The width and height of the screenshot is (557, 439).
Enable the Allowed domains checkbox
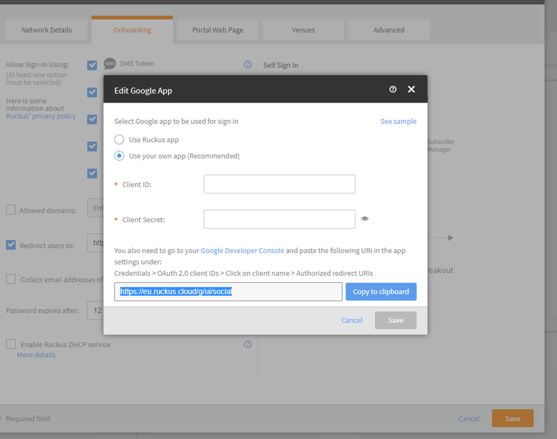(x=11, y=210)
